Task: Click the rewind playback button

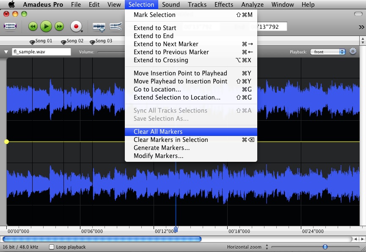Action: 33,26
